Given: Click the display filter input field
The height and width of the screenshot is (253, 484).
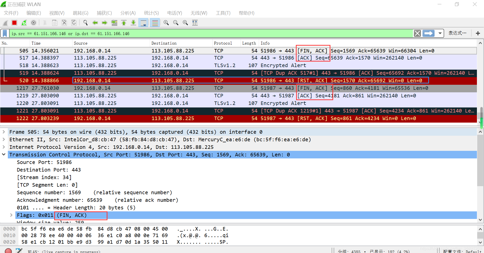Looking at the screenshot, I should click(211, 33).
